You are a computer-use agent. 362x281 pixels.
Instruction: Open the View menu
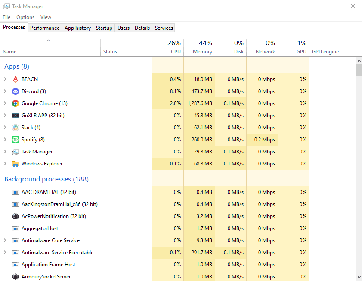pos(46,17)
